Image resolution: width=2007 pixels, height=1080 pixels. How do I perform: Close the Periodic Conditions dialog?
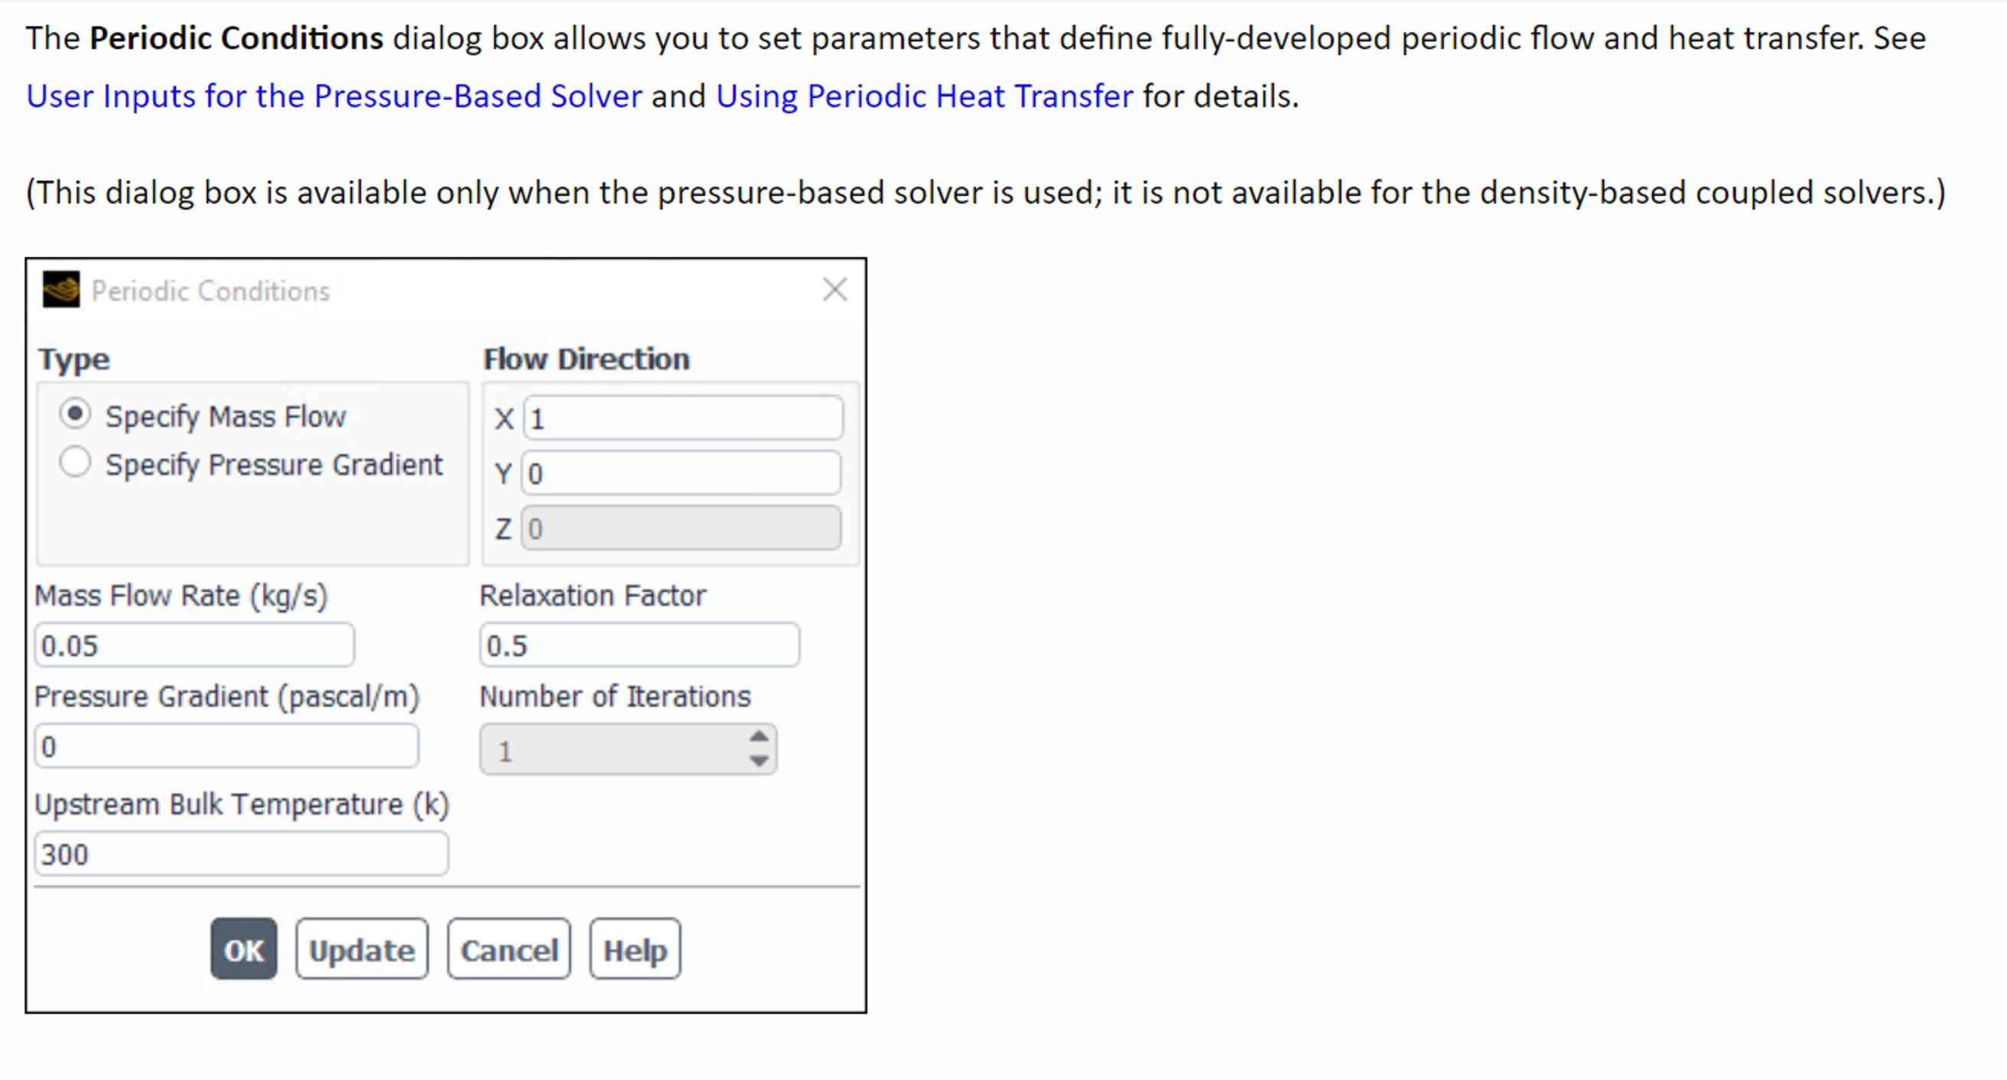tap(834, 289)
